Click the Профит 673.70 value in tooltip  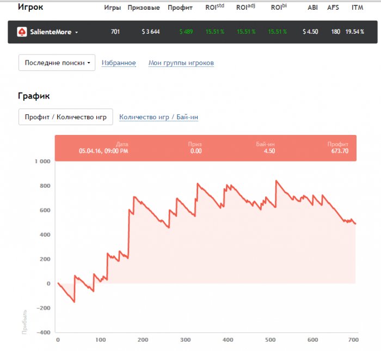pyautogui.click(x=339, y=151)
